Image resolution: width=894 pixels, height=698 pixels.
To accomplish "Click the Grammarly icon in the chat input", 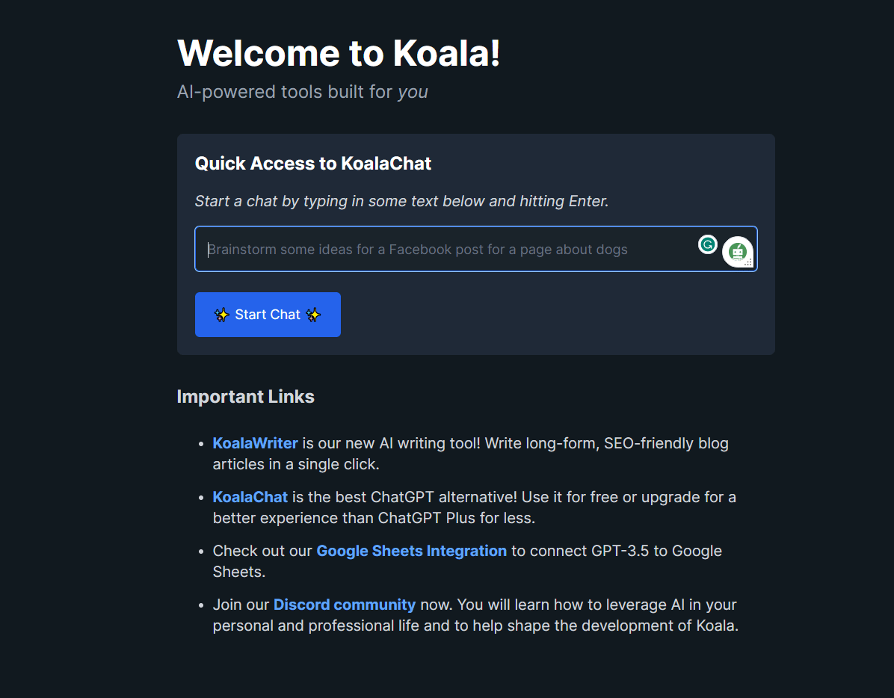I will (x=707, y=244).
